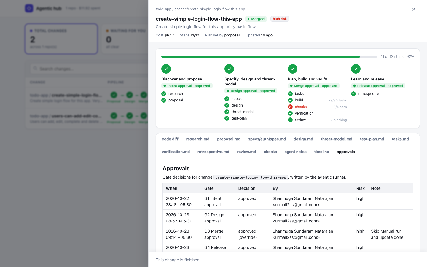Click the Agentic hub logo in background
Image resolution: width=427 pixels, height=267 pixels.
point(29,8)
